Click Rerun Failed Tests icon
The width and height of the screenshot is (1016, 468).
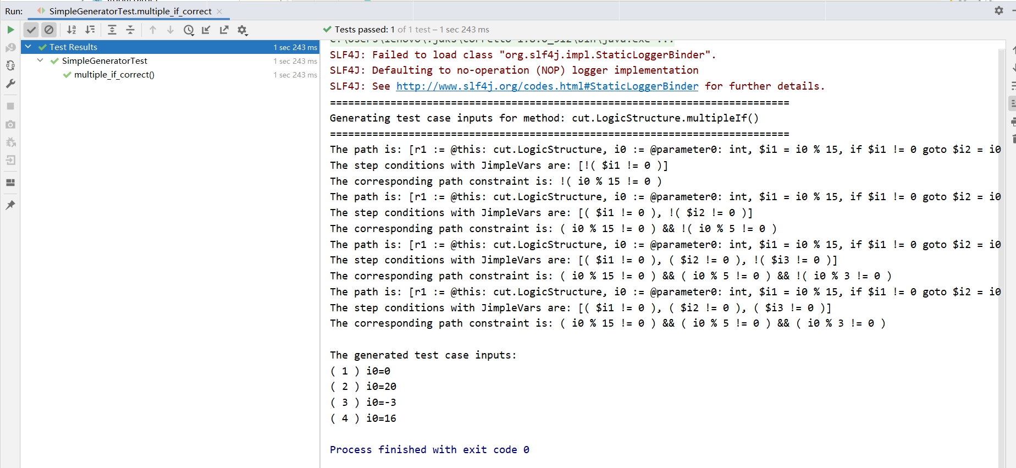[10, 48]
